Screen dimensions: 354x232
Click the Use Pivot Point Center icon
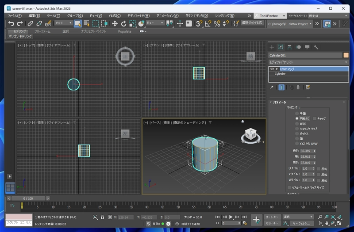[x=169, y=23]
